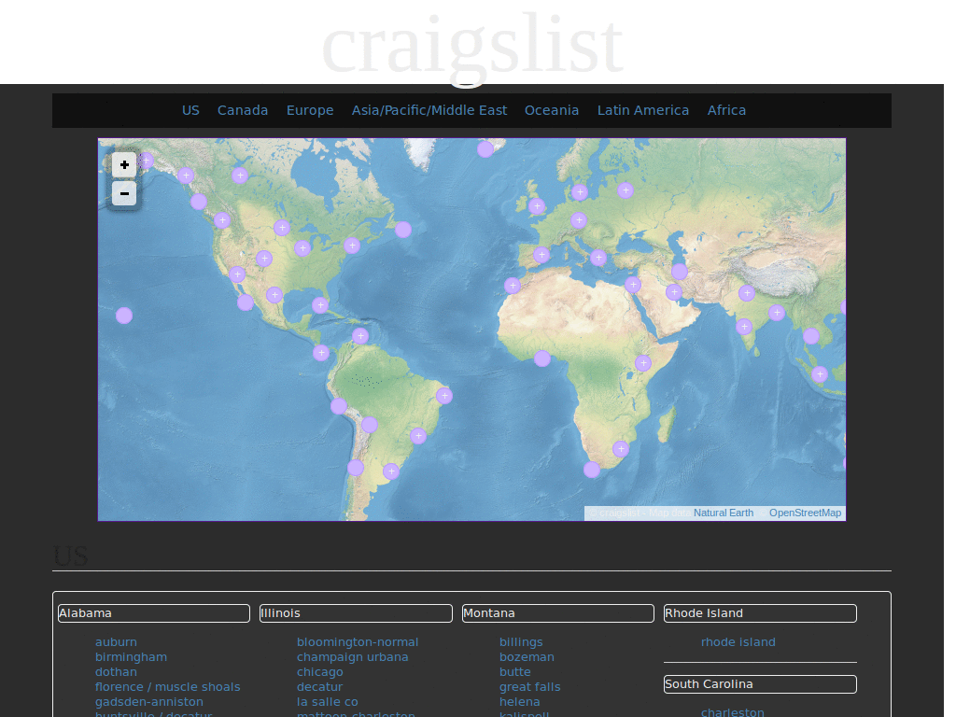
Task: Open the chicago listing link
Action: pos(320,672)
